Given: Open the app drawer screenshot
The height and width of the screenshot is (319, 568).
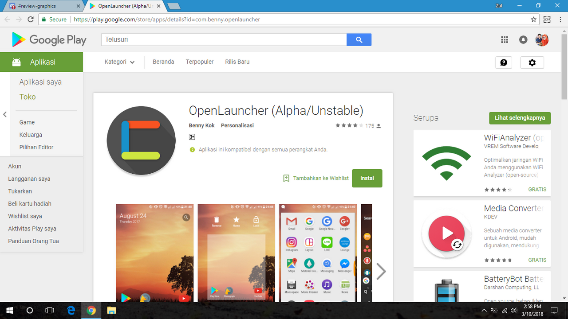Looking at the screenshot, I should (x=318, y=253).
